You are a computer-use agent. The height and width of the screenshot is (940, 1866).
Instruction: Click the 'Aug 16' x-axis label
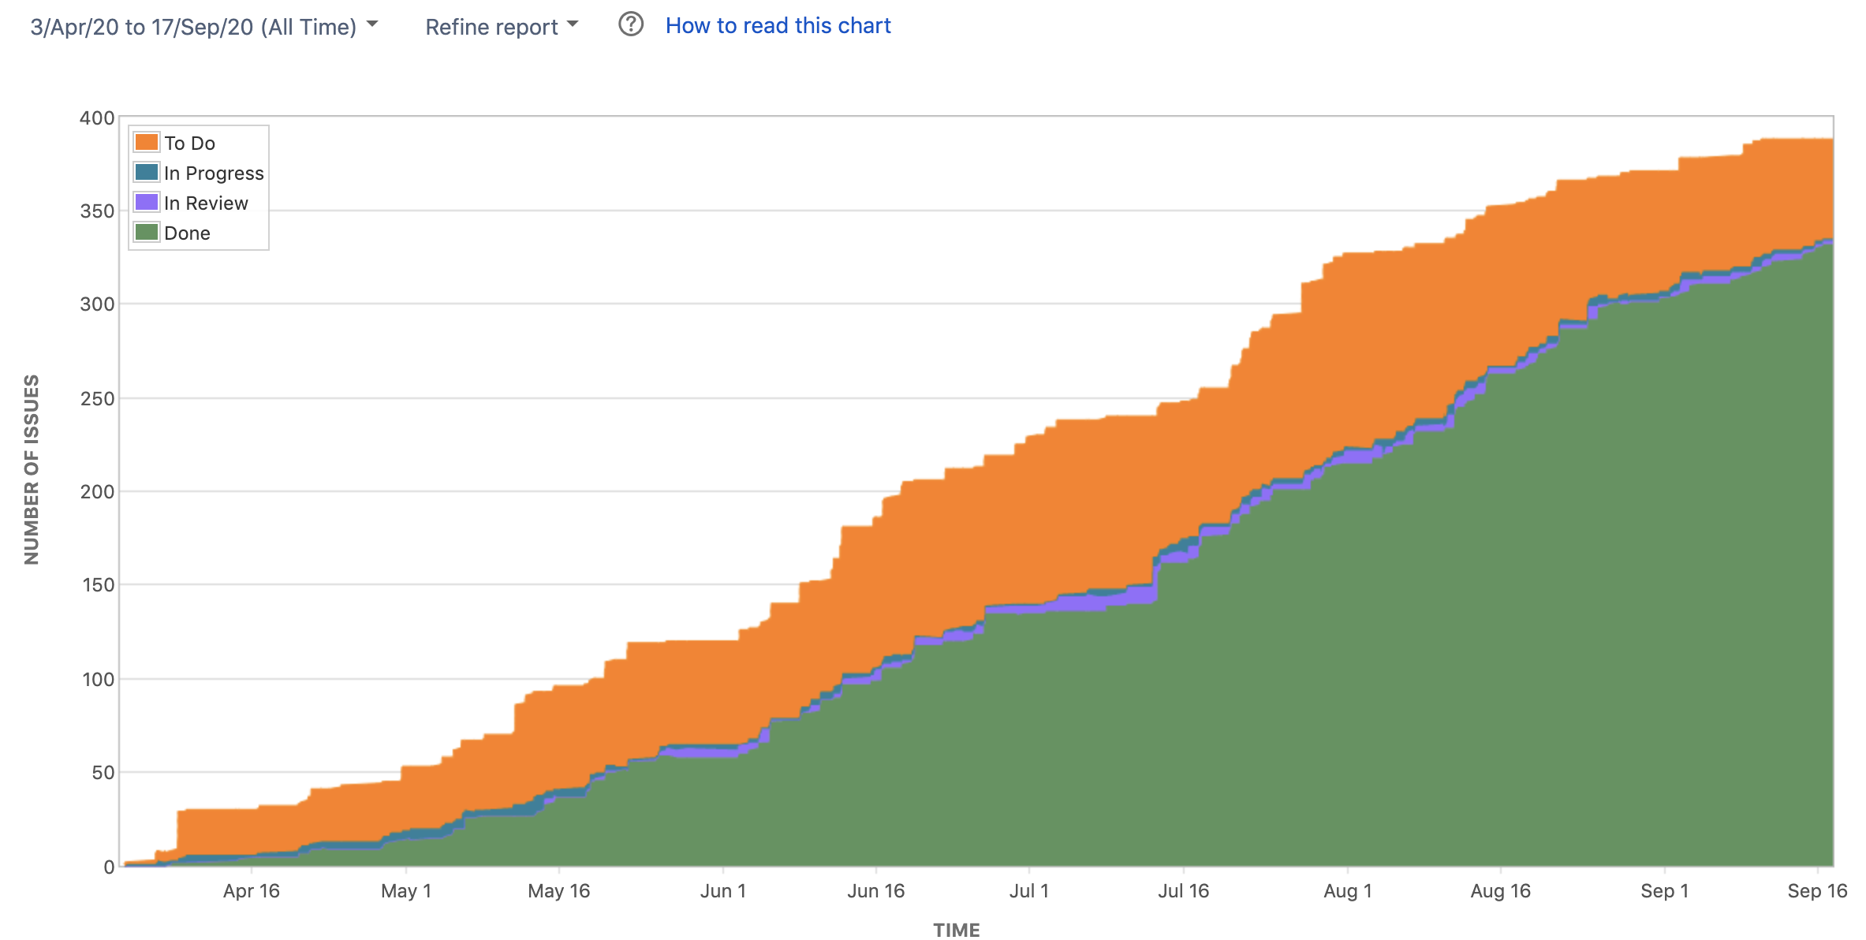click(x=1500, y=891)
